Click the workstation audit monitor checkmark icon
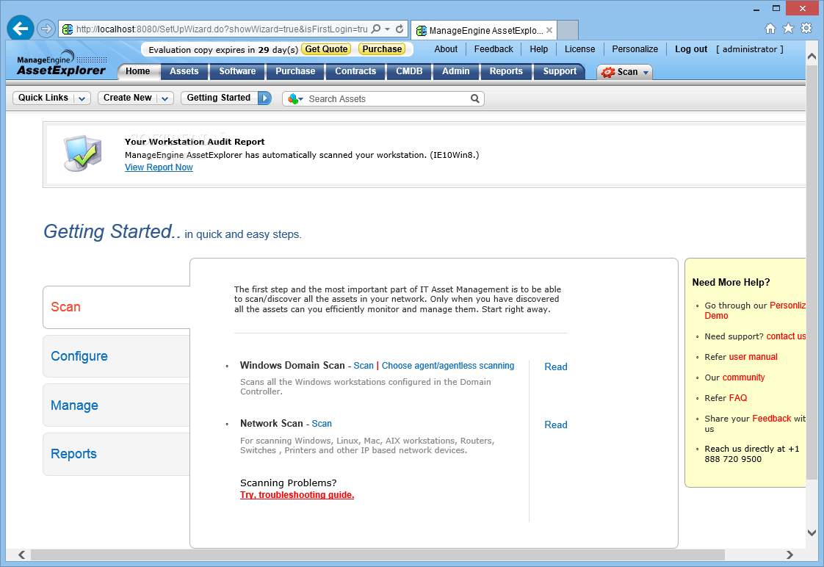 (x=82, y=153)
